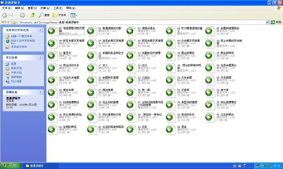The image size is (283, 169).
Task: Open the 工具 (Tools) menu
Action: click(x=58, y=8)
